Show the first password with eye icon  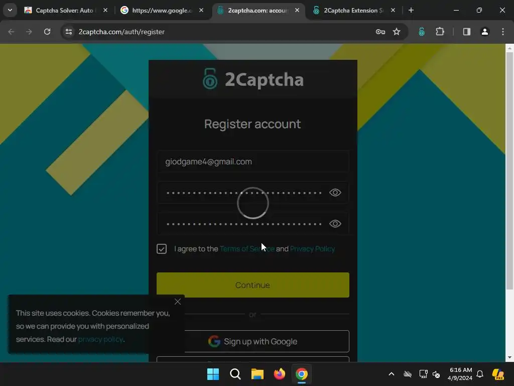click(x=335, y=192)
